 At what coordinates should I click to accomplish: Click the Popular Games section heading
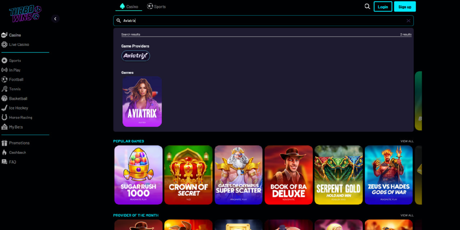(x=129, y=141)
